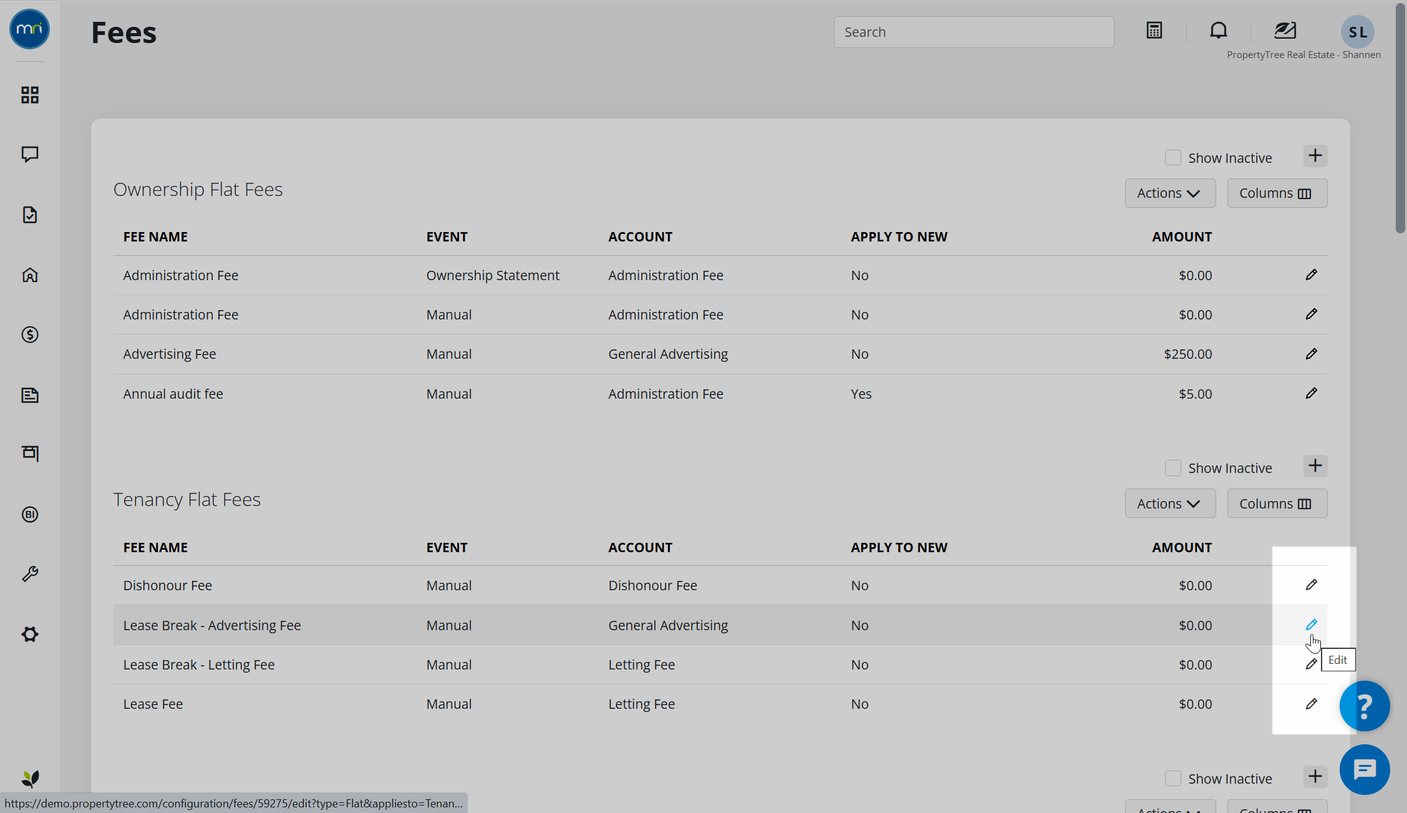Select the Annual audit fee name
The image size is (1407, 813).
pyautogui.click(x=173, y=394)
